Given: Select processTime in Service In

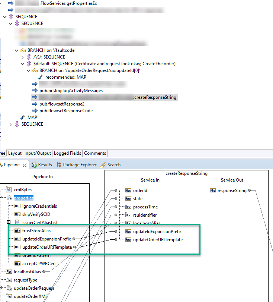Looking at the screenshot, I should click(145, 207).
